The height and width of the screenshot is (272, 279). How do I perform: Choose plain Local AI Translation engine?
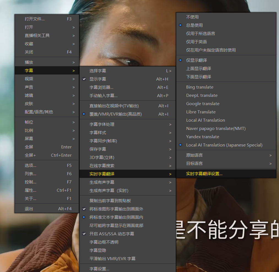pyautogui.click(x=226, y=120)
